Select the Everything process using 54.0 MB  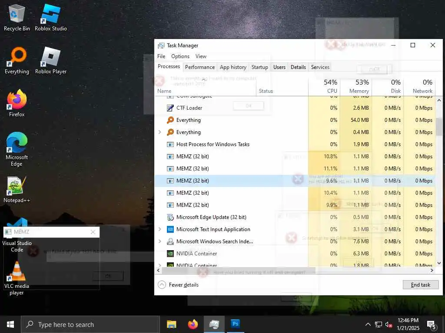[x=295, y=120]
